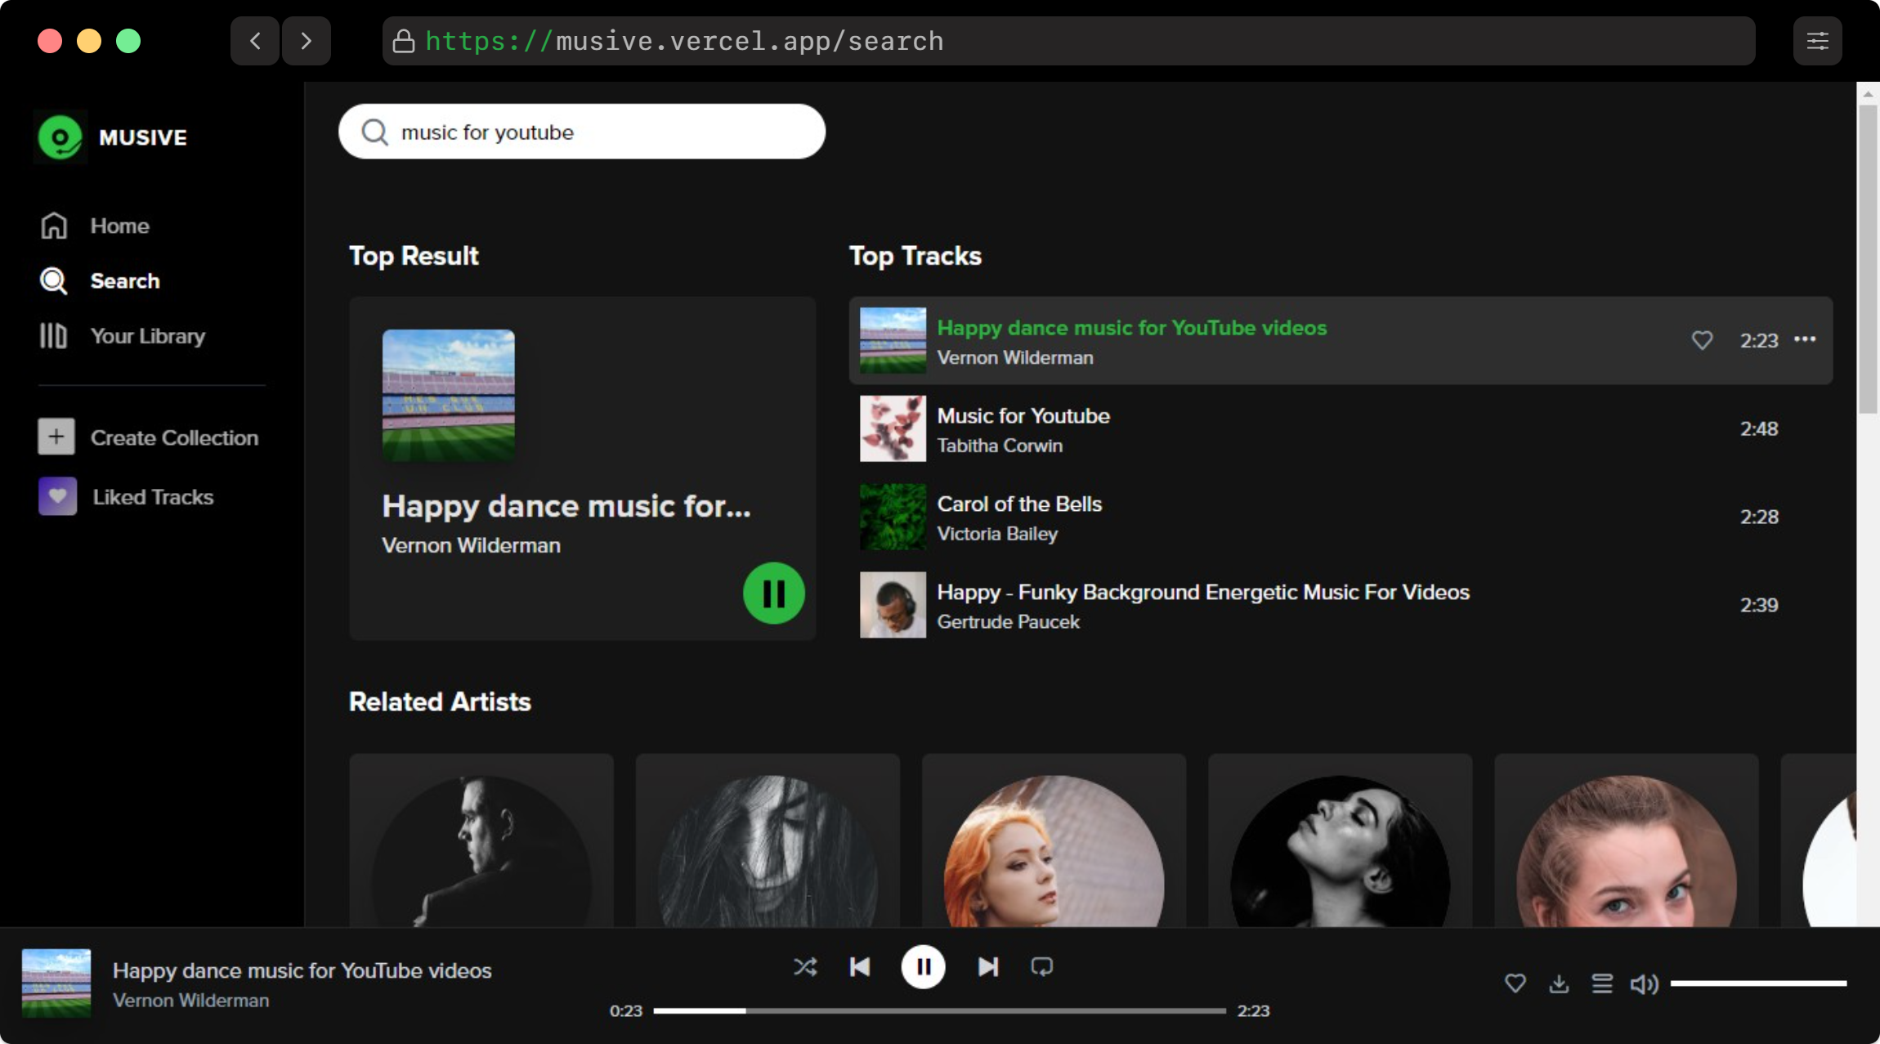The width and height of the screenshot is (1880, 1044).
Task: Go to Home in the sidebar
Action: pos(119,226)
